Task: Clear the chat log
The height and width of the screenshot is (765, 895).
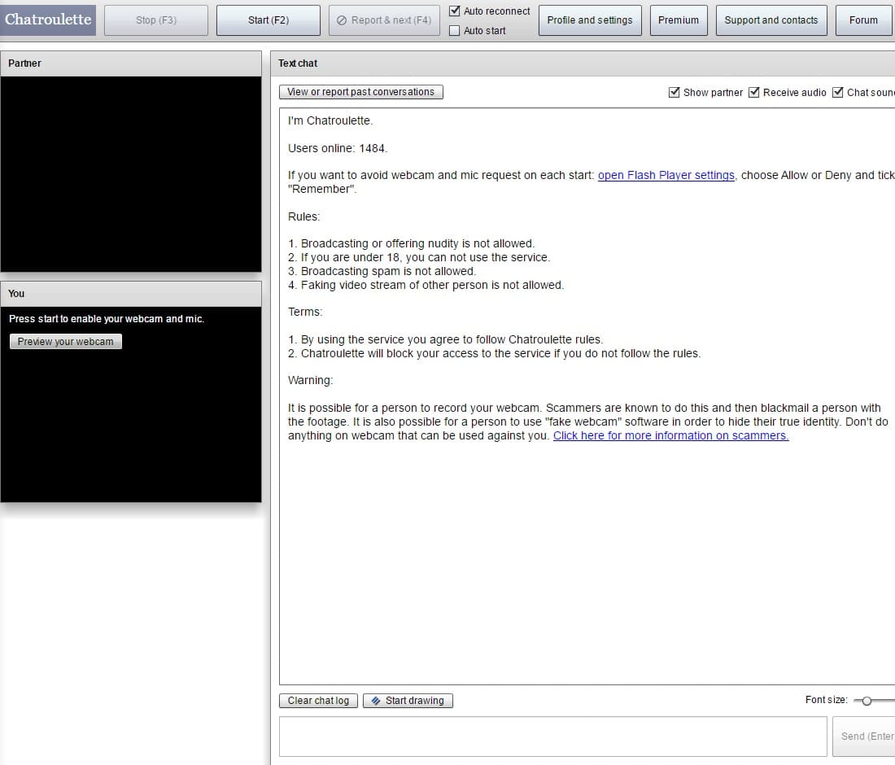Action: point(318,701)
